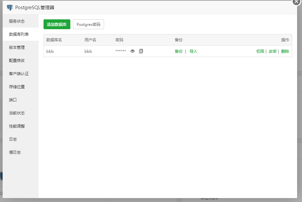Click the 数据库名 column header
The image size is (302, 202).
click(54, 40)
